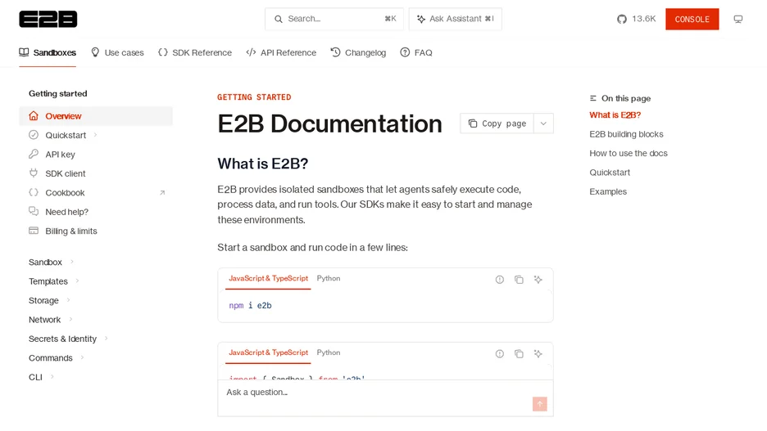767x431 pixels.
Task: Click the SDK Reference braces icon
Action: 163,52
